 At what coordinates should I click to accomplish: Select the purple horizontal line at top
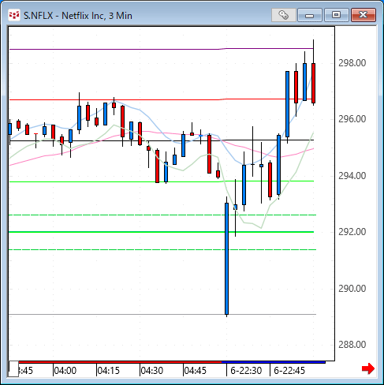[161, 49]
